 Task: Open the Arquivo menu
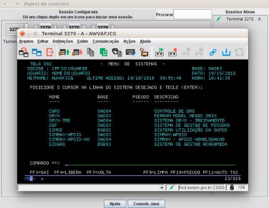tap(26, 41)
